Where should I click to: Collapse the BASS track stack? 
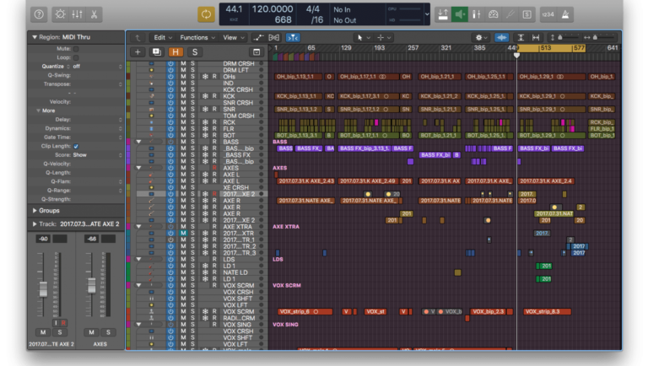click(139, 142)
